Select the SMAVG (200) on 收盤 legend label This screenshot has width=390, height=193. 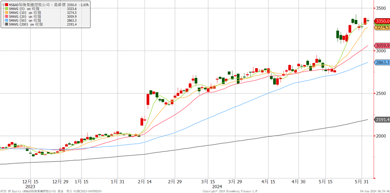[26, 24]
